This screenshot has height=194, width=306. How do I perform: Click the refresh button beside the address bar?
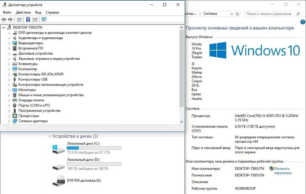tap(238, 14)
